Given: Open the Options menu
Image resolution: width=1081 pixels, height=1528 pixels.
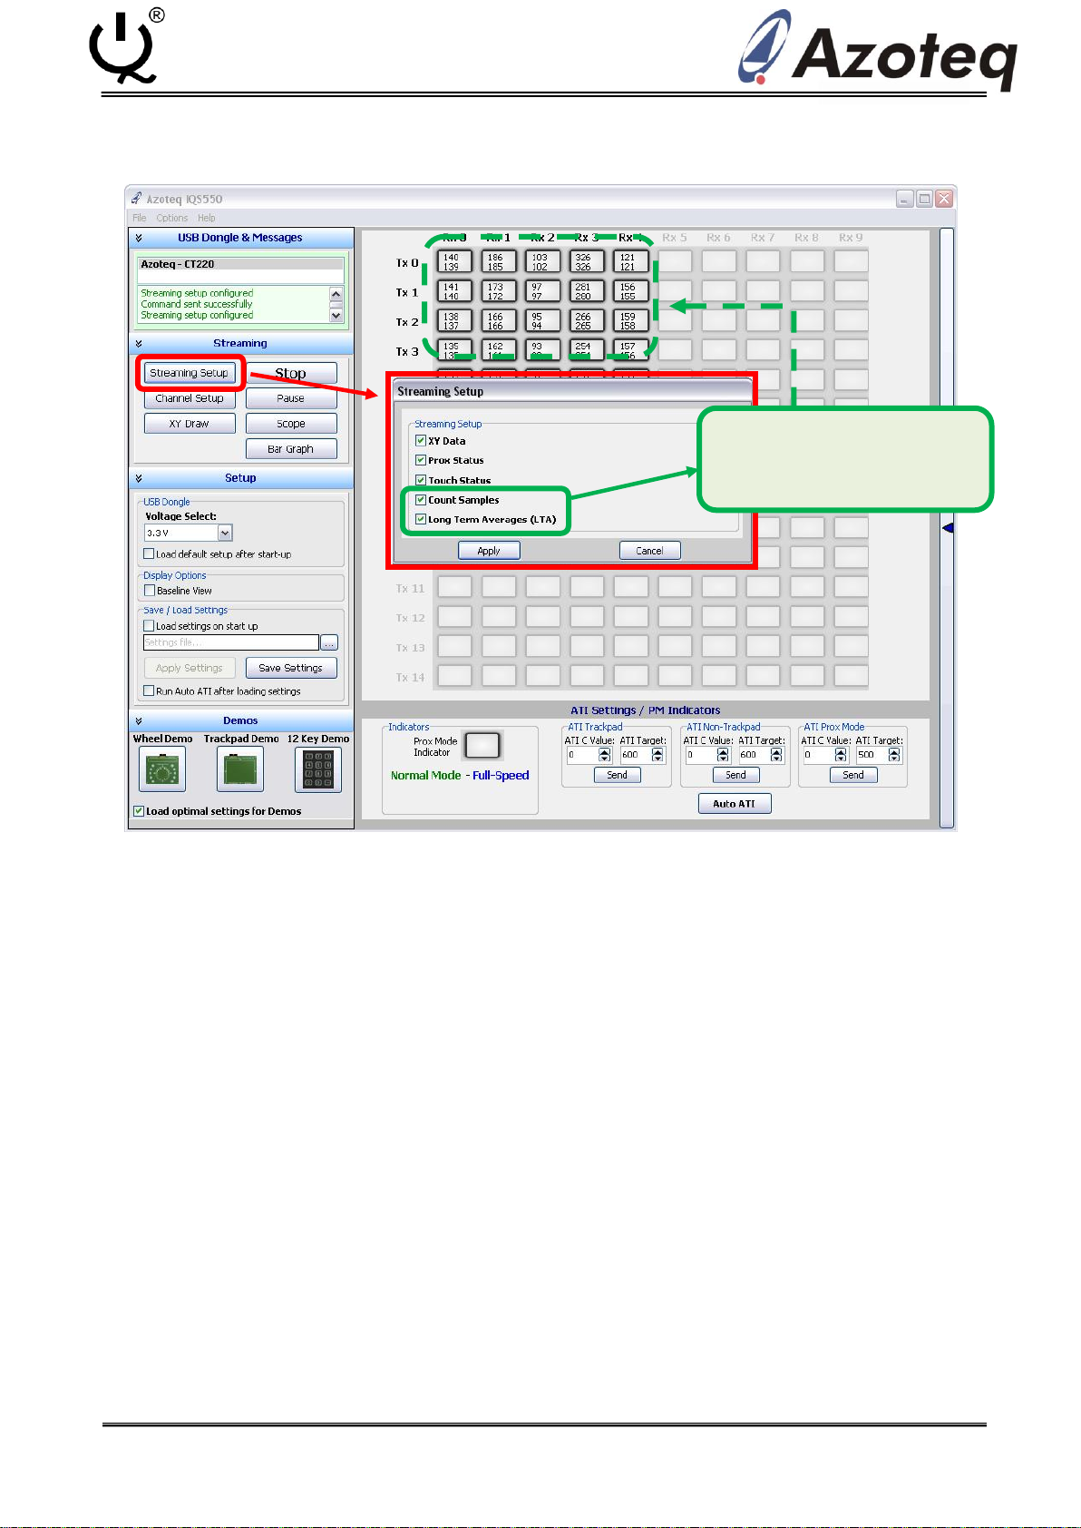Looking at the screenshot, I should coord(171,218).
